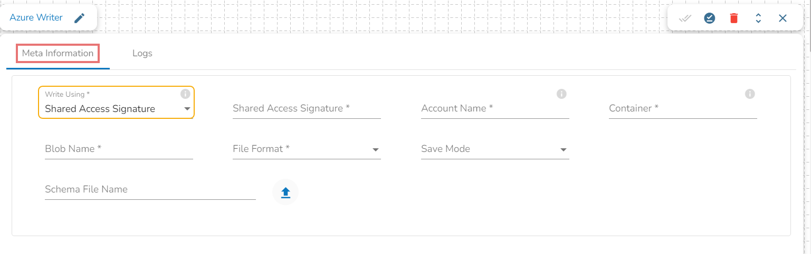Screen dimensions: 811x254
Task: Select the Schema File Name input
Action: (x=150, y=190)
